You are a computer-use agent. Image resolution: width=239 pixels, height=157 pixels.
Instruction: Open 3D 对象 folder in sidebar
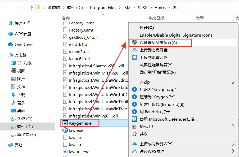(x=24, y=63)
